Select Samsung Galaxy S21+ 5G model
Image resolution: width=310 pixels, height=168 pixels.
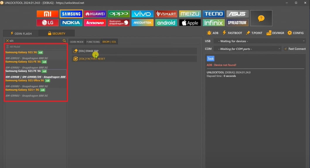[x=35, y=92]
